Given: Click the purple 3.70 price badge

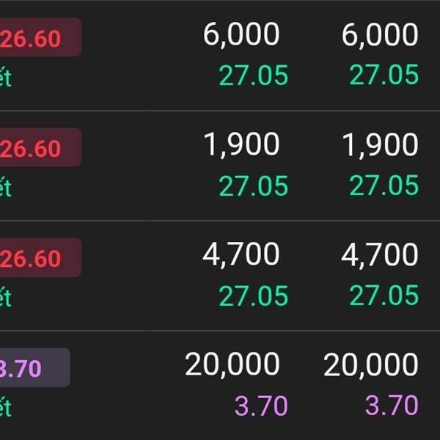Looking at the screenshot, I should click(x=34, y=367).
